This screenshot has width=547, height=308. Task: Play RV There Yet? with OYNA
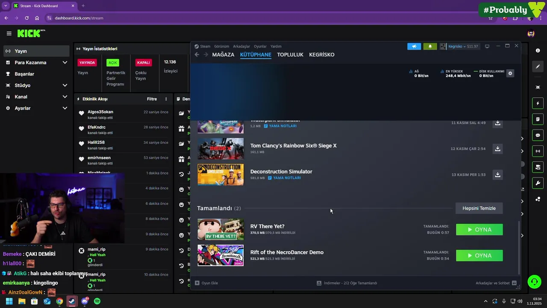pos(479,230)
